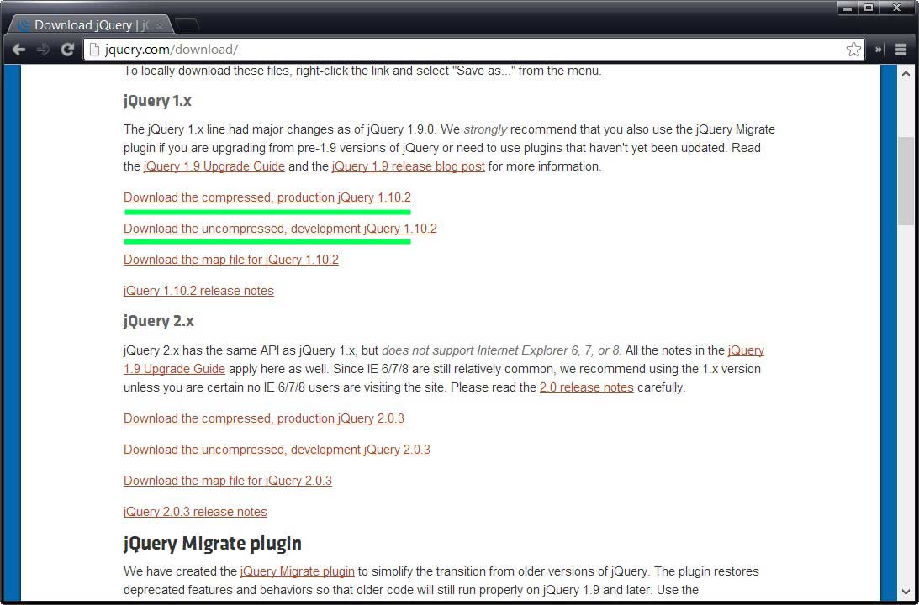Download the uncompressed, development jQuery 2.0.3
This screenshot has height=605, width=919.
[x=277, y=450]
